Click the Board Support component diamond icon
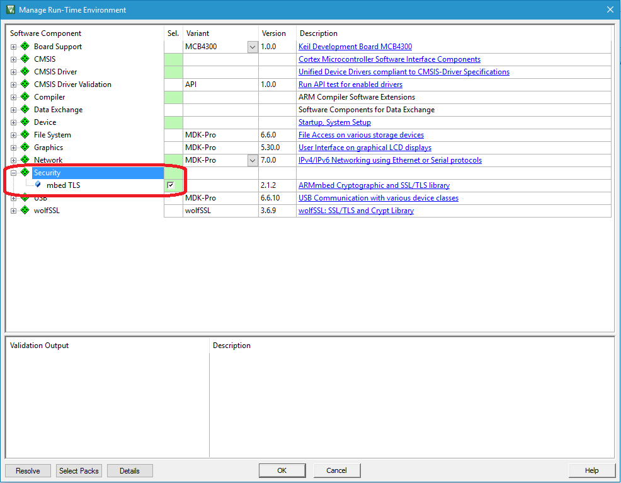Screen dimensions: 621x483 pyautogui.click(x=25, y=46)
